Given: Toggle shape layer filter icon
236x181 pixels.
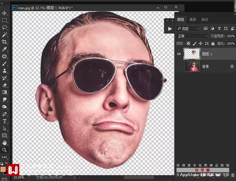Looking at the screenshot, I should (x=226, y=28).
